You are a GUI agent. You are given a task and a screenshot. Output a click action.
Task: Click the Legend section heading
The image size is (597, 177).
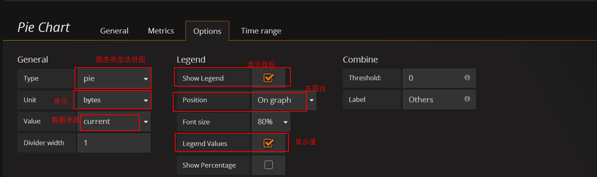pos(191,60)
